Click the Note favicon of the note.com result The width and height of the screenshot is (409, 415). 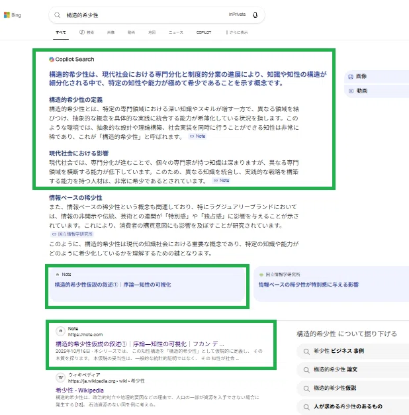(61, 331)
